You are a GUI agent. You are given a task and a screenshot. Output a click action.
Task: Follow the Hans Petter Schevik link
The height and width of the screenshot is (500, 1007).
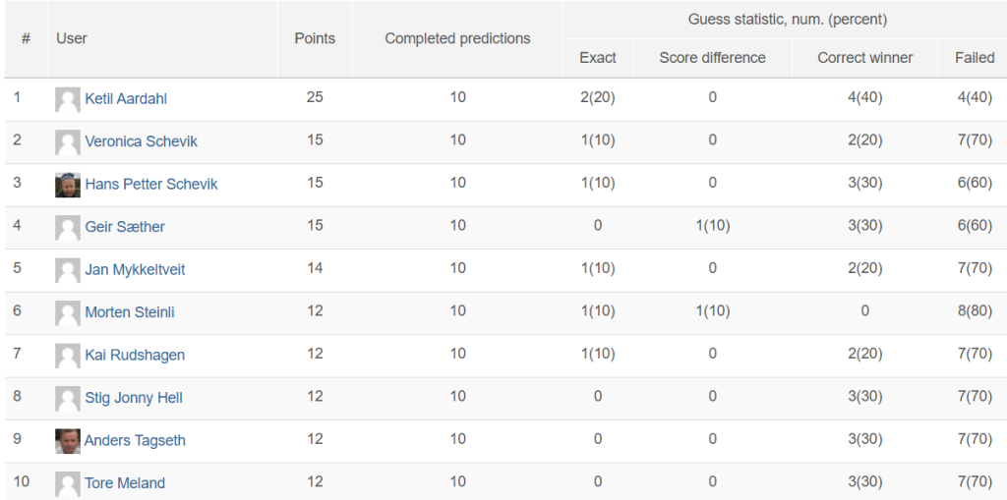click(151, 185)
